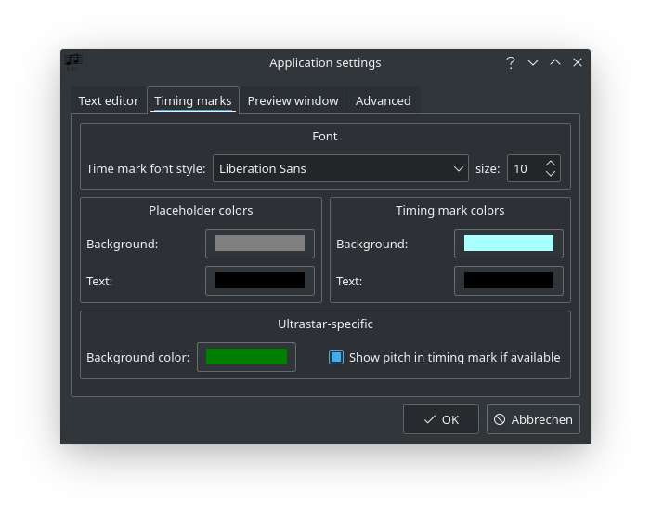Minimize the dialog with the down chevron

coord(533,63)
